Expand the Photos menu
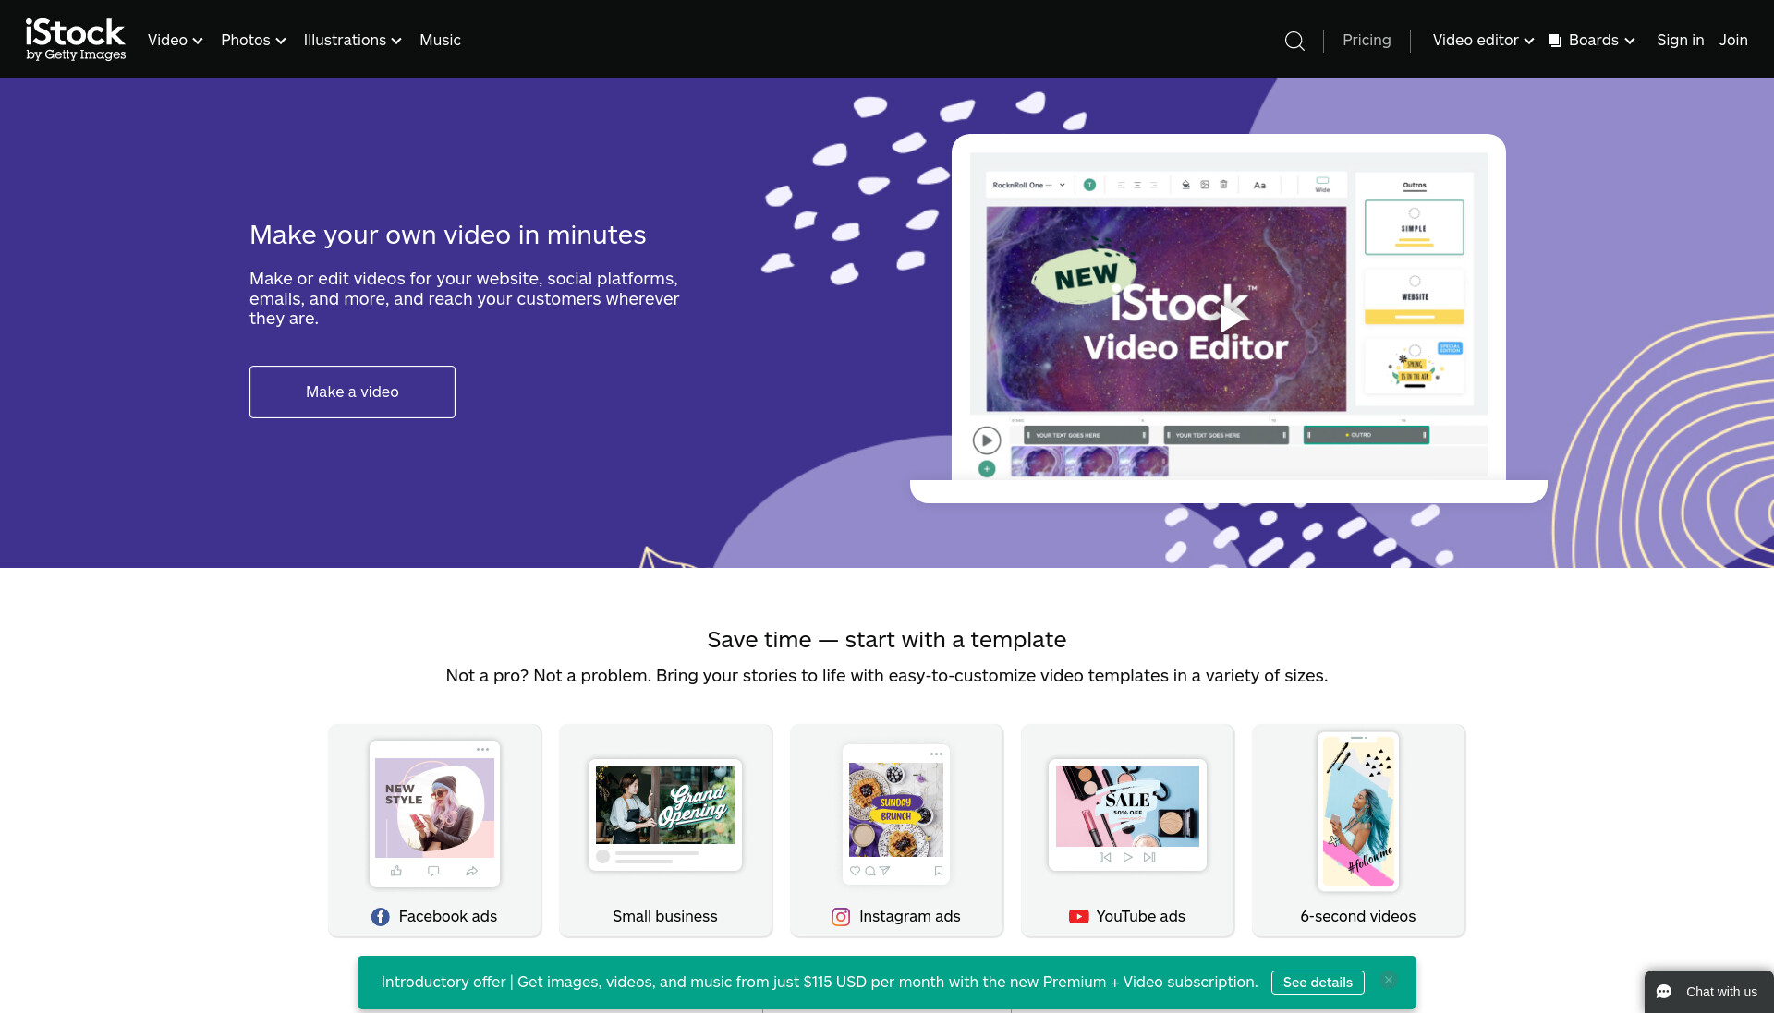Screen dimensions: 1774x1013 [x=253, y=41]
